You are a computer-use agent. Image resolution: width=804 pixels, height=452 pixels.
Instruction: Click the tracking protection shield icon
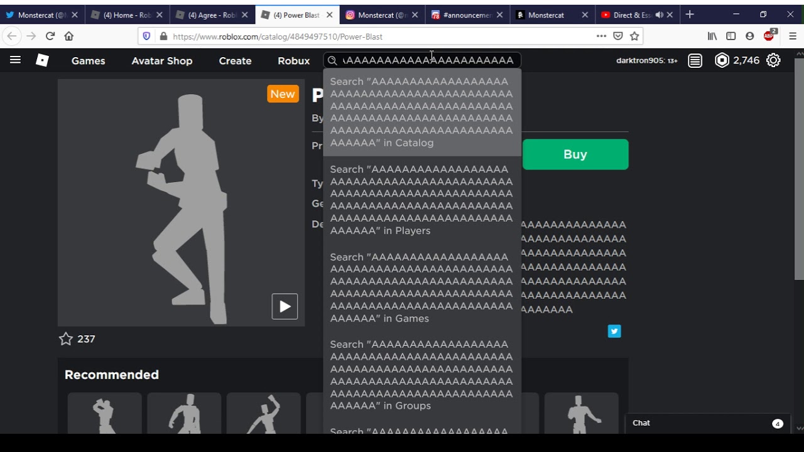click(146, 36)
